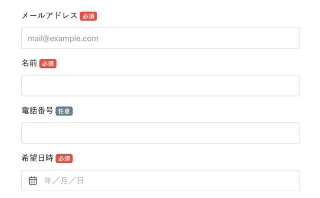Click the mail@example.com placeholder text
The height and width of the screenshot is (198, 320).
(x=63, y=39)
